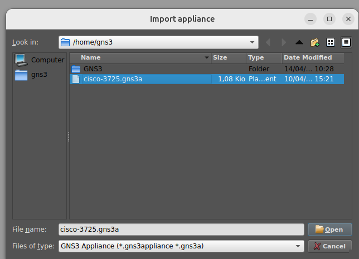Focus the File name input field
Image resolution: width=359 pixels, height=259 pixels.
tap(181, 229)
